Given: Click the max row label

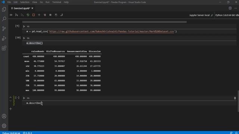Looking at the screenshot, I should 27,90.
